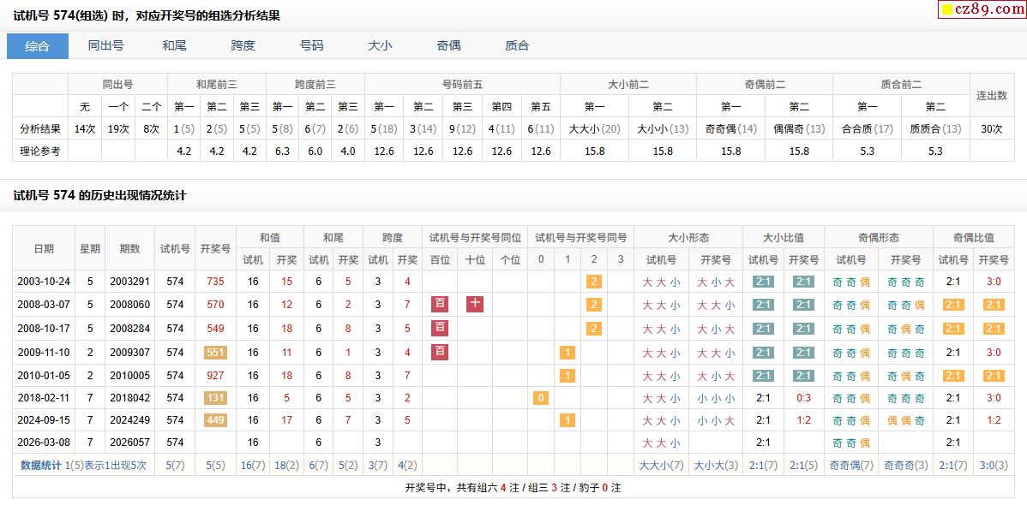This screenshot has height=505, width=1027.
Task: Switch to the 奇偶 tab
Action: pyautogui.click(x=448, y=46)
